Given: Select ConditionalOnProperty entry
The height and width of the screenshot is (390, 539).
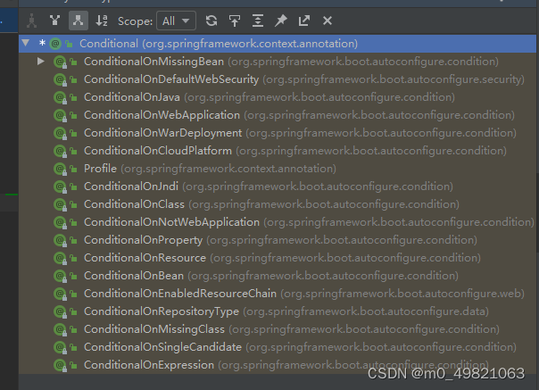Looking at the screenshot, I should [x=278, y=240].
